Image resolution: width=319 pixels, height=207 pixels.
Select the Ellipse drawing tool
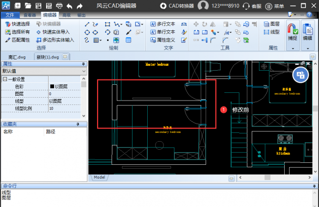(95, 32)
